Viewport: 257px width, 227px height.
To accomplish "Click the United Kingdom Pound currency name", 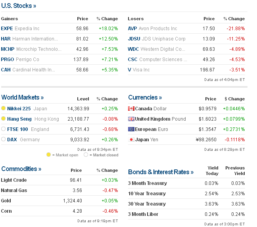I will pyautogui.click(x=161, y=119).
